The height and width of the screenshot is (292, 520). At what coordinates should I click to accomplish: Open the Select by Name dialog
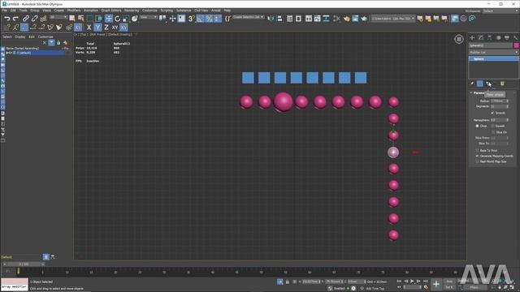pyautogui.click(x=80, y=19)
